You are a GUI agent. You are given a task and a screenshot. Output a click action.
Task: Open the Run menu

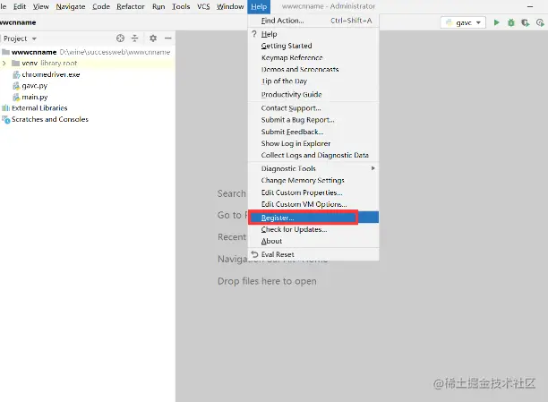158,6
